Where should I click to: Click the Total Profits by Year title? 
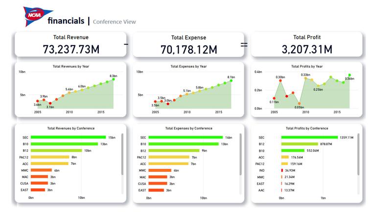306,66
